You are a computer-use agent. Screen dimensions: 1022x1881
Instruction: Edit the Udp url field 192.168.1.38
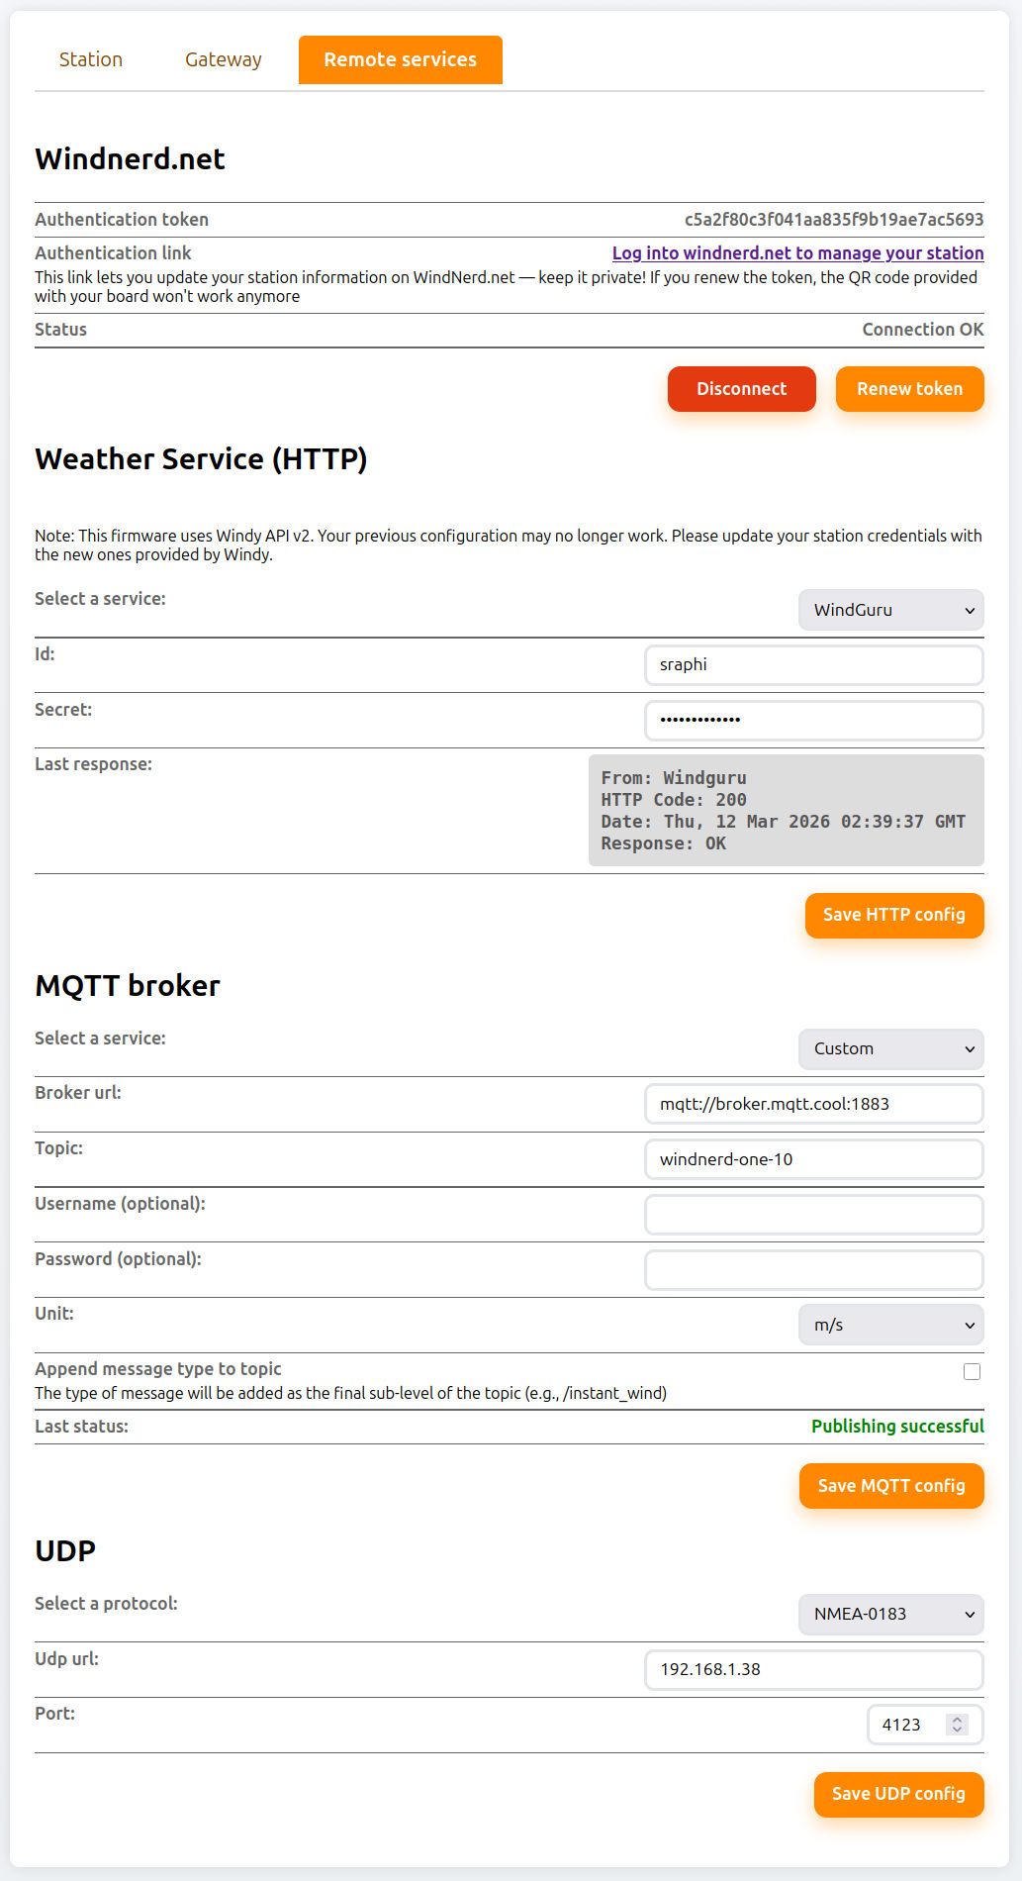point(814,1669)
